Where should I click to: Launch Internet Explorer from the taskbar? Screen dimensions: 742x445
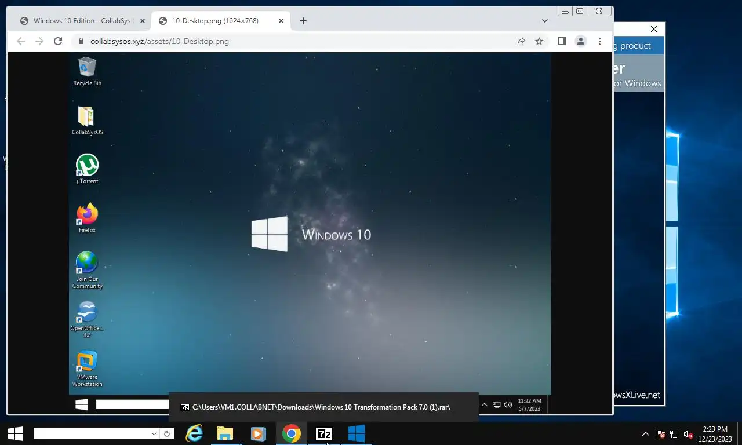click(x=194, y=433)
